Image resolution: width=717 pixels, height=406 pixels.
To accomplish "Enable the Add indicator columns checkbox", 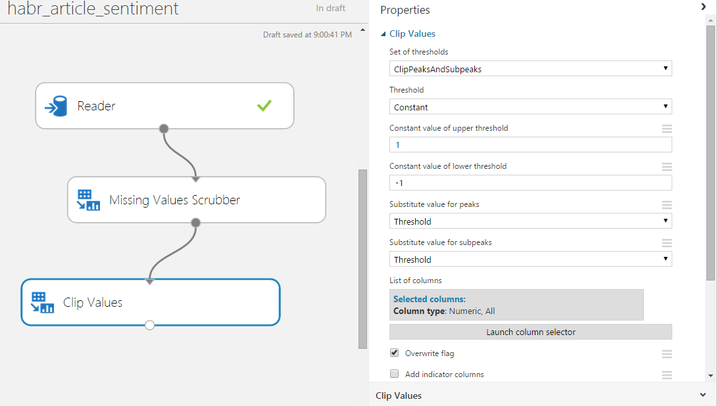I will click(395, 374).
